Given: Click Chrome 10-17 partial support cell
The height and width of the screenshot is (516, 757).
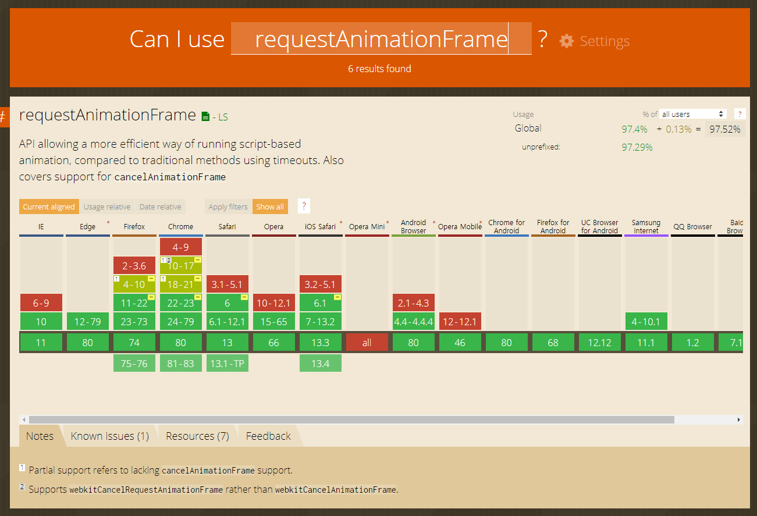Looking at the screenshot, I should [180, 265].
